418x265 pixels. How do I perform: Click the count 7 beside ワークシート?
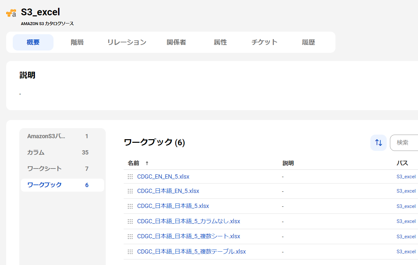pyautogui.click(x=86, y=169)
